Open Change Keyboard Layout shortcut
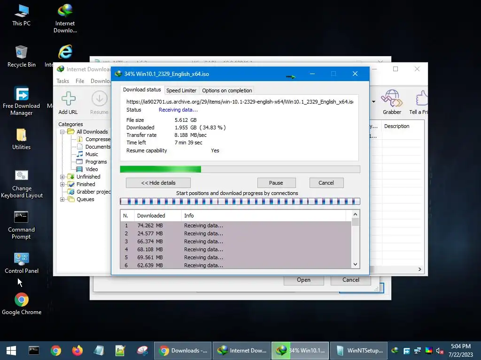This screenshot has height=360, width=481. 22,184
